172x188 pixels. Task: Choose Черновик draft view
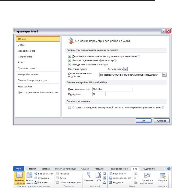pos(42,182)
